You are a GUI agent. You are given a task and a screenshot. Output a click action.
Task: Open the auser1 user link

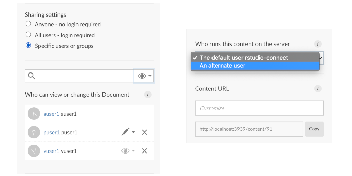[x=51, y=114]
